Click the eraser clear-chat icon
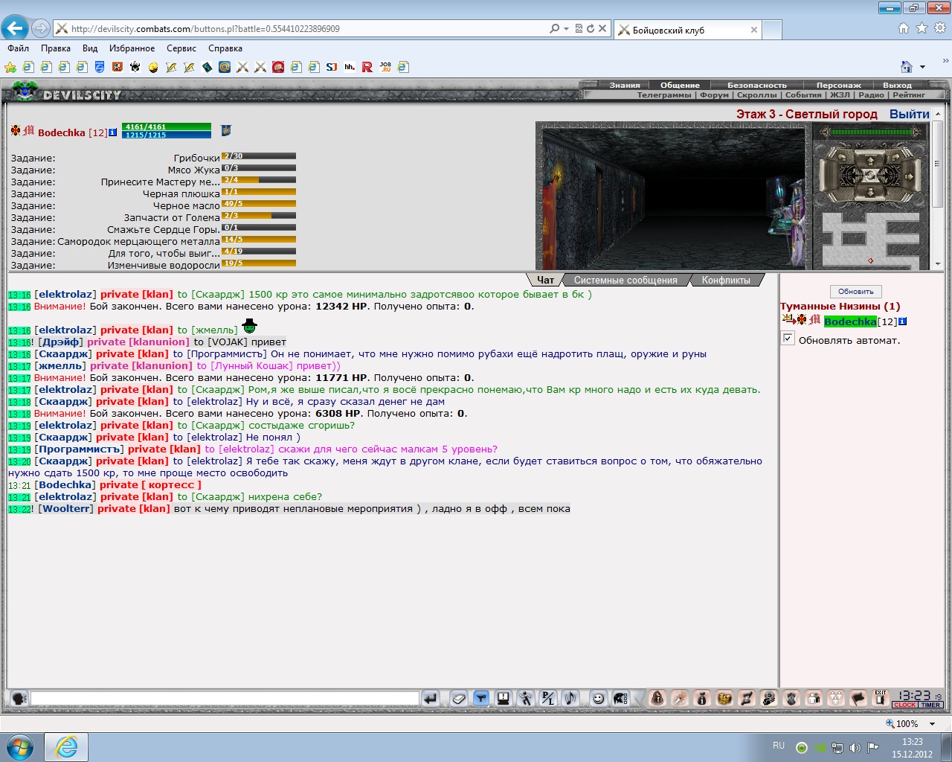The width and height of the screenshot is (952, 762). [x=459, y=698]
